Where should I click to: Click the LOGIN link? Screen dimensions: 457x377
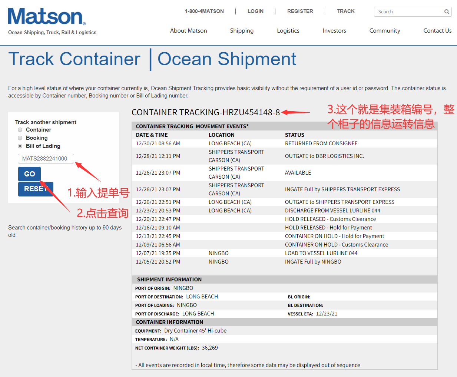[255, 11]
